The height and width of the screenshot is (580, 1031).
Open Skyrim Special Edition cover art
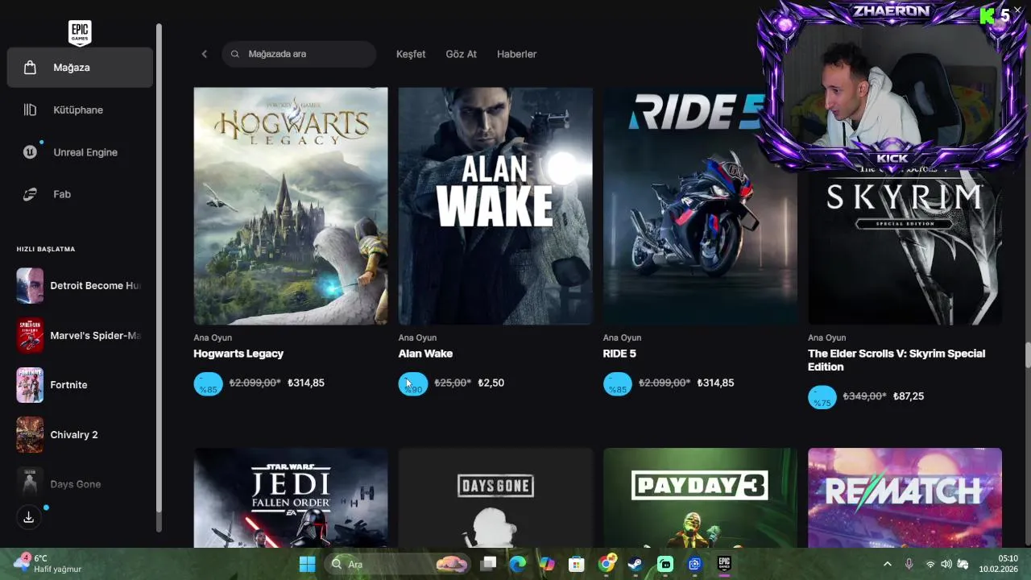point(905,246)
